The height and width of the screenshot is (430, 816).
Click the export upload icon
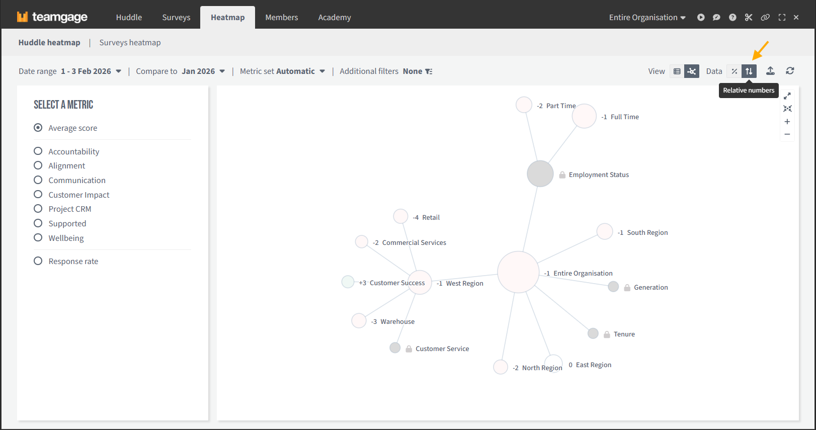(770, 71)
